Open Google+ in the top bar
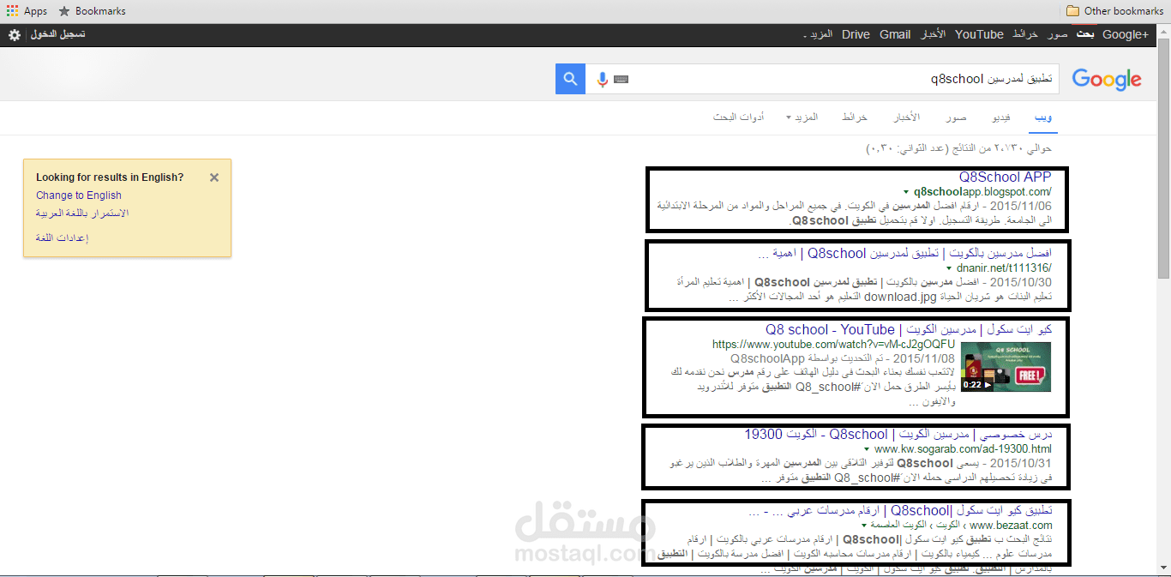 pyautogui.click(x=1126, y=34)
